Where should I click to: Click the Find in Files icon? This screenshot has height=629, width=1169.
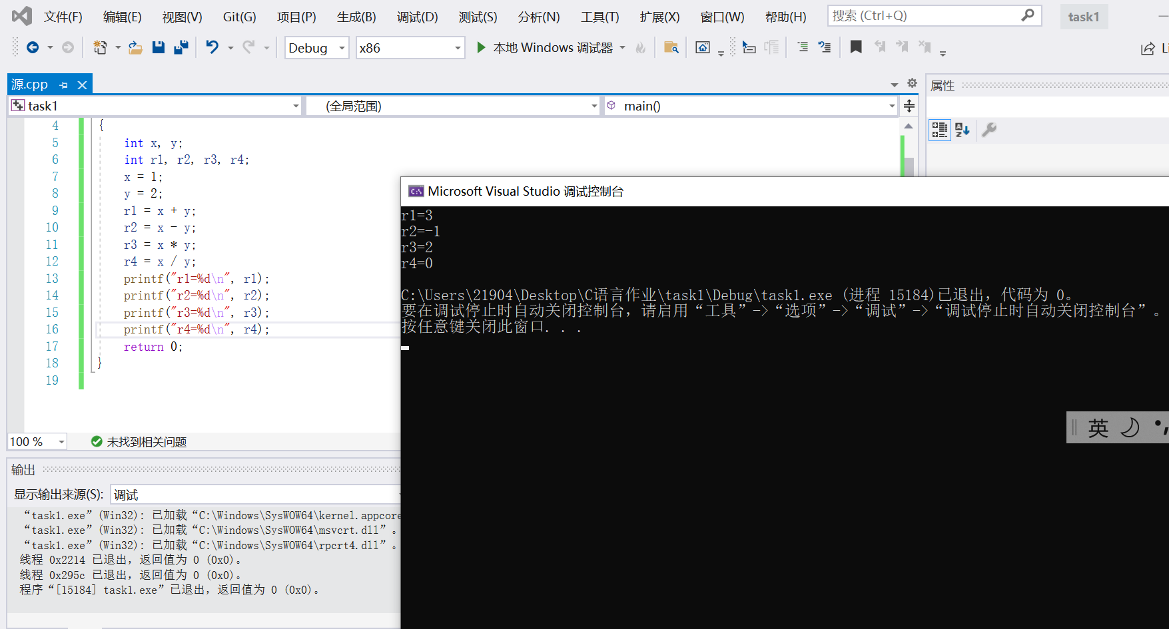click(x=671, y=47)
